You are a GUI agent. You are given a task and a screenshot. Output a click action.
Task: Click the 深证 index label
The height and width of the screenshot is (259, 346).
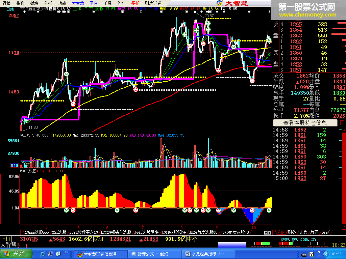[99, 239]
